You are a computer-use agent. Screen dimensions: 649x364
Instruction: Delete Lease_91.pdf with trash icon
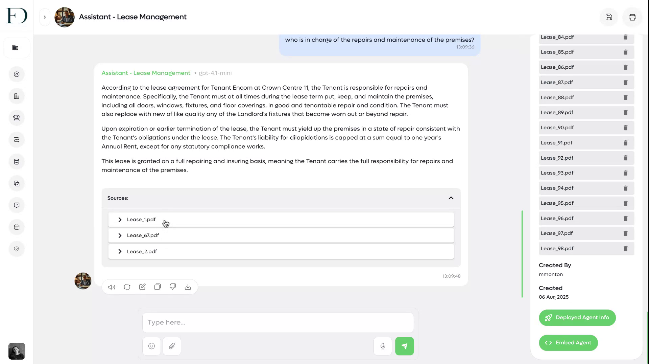(625, 143)
